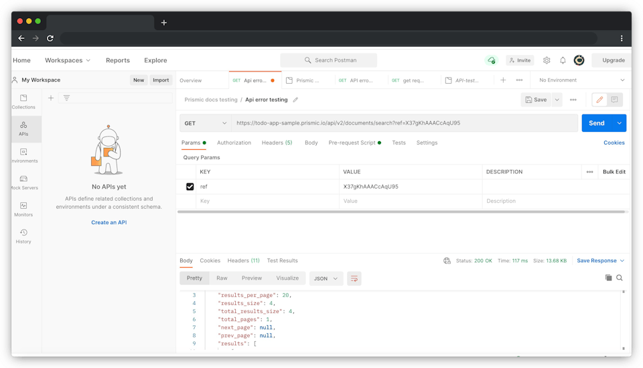
Task: Open the request Settings tab
Action: (x=427, y=143)
